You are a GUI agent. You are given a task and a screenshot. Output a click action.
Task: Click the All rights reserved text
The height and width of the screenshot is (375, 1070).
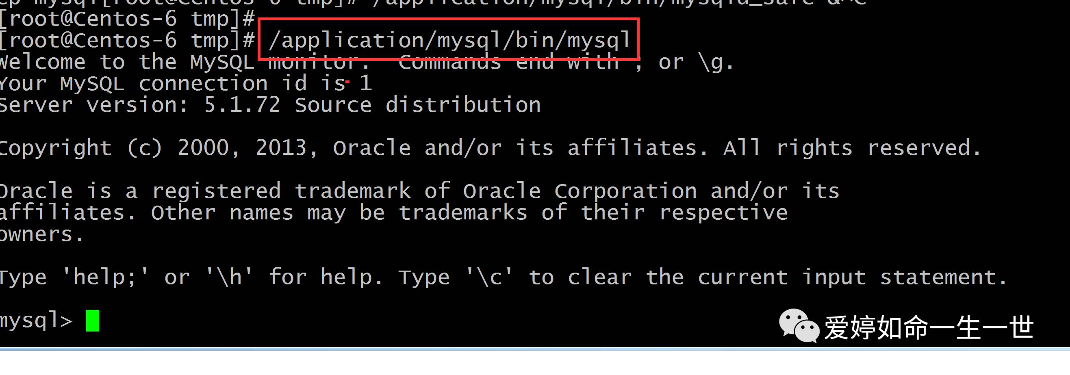click(x=852, y=148)
